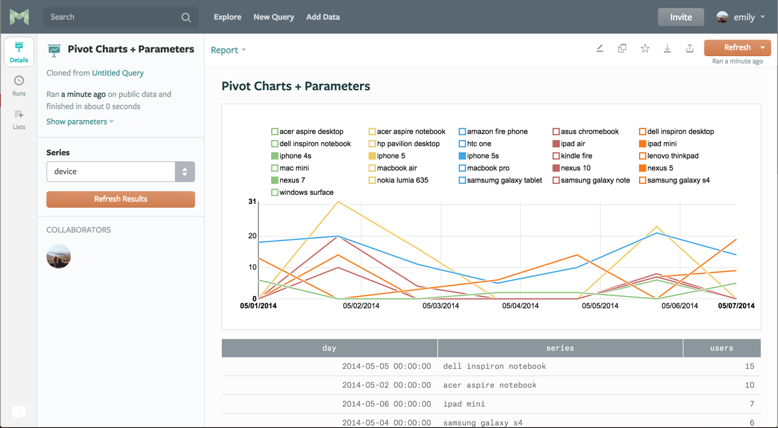
Task: Click emily's avatar picture
Action: pyautogui.click(x=723, y=17)
